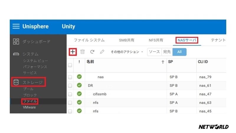This screenshot has width=236, height=133.
Task: Switch to the ファイル システム tab
Action: coord(89,40)
